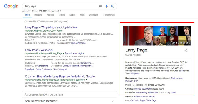Click the Google logo
The height and width of the screenshot is (104, 198).
click(11, 6)
